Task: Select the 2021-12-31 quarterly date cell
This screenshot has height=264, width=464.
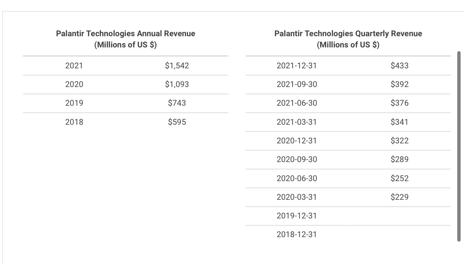Action: 297,66
